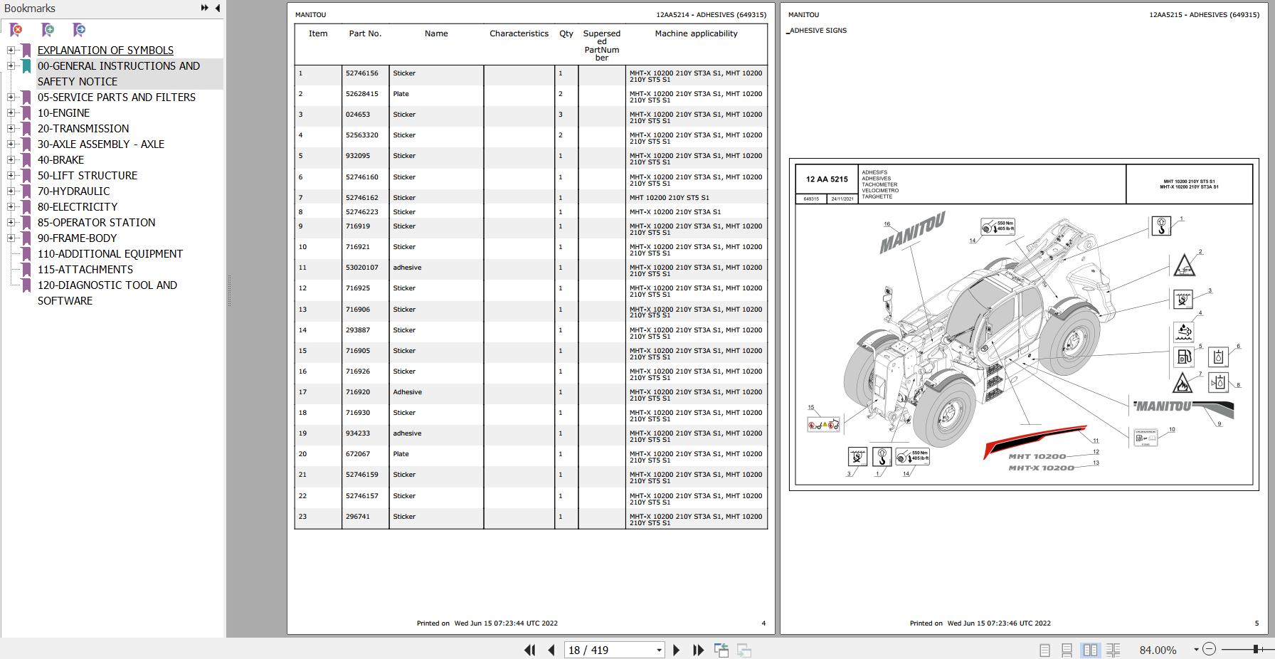Expand the 20-TRANSMISSION bookmark node
The image size is (1275, 659).
pyautogui.click(x=11, y=129)
